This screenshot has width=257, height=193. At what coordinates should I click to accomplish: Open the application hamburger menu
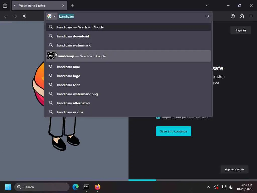tap(251, 16)
